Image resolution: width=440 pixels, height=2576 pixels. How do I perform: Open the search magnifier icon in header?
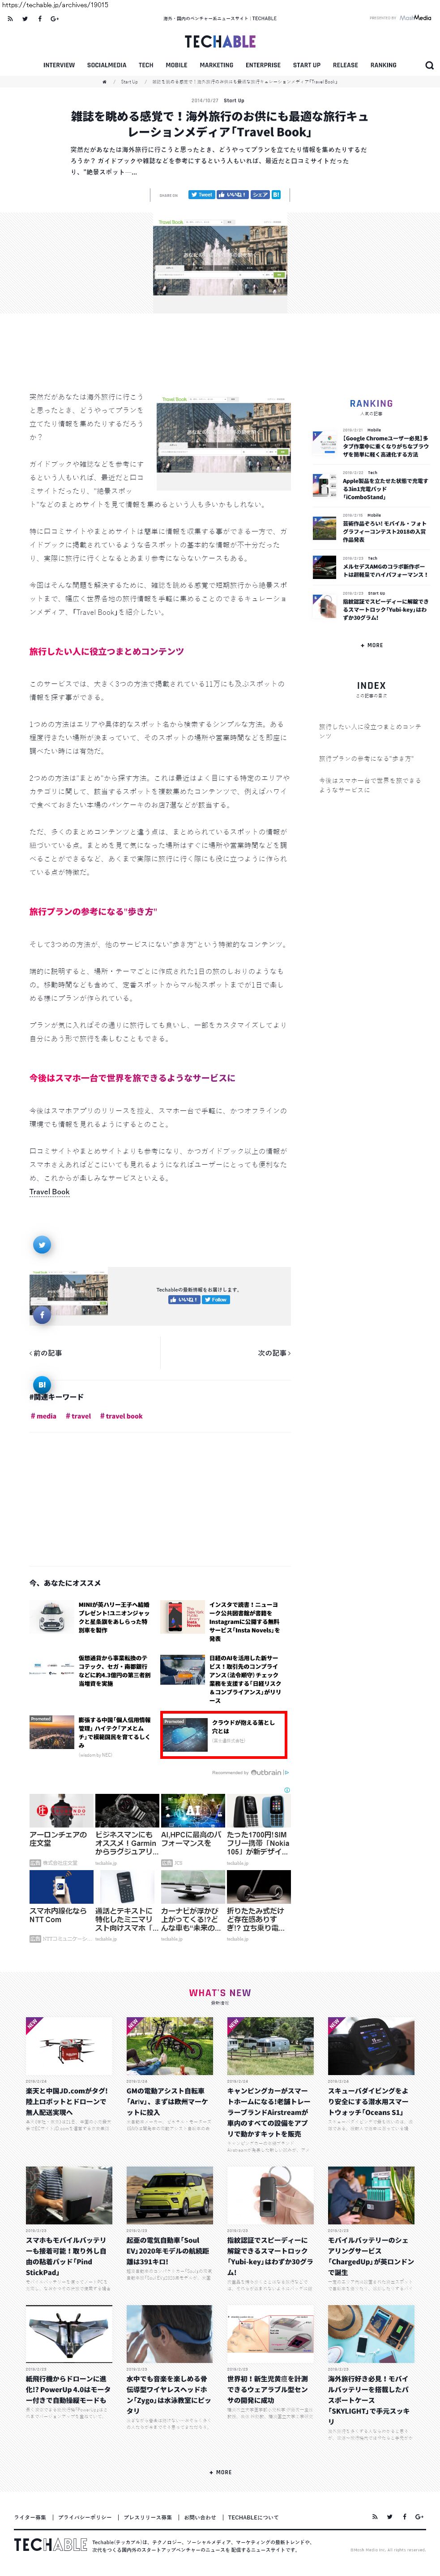click(x=429, y=65)
